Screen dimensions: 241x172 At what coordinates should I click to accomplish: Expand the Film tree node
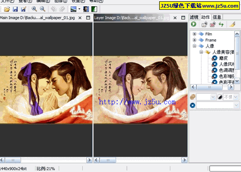coord(194,34)
